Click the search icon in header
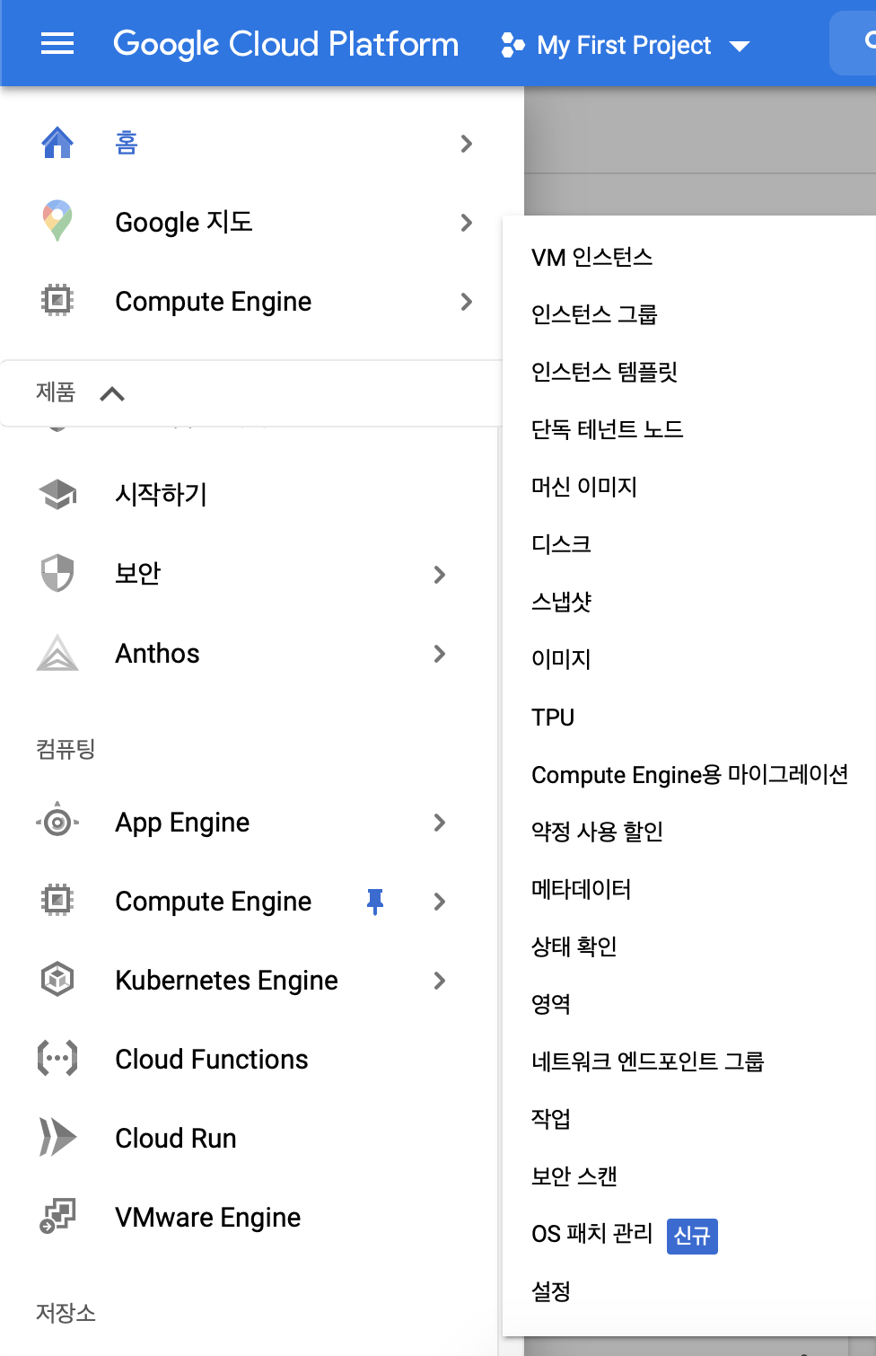 [x=869, y=41]
